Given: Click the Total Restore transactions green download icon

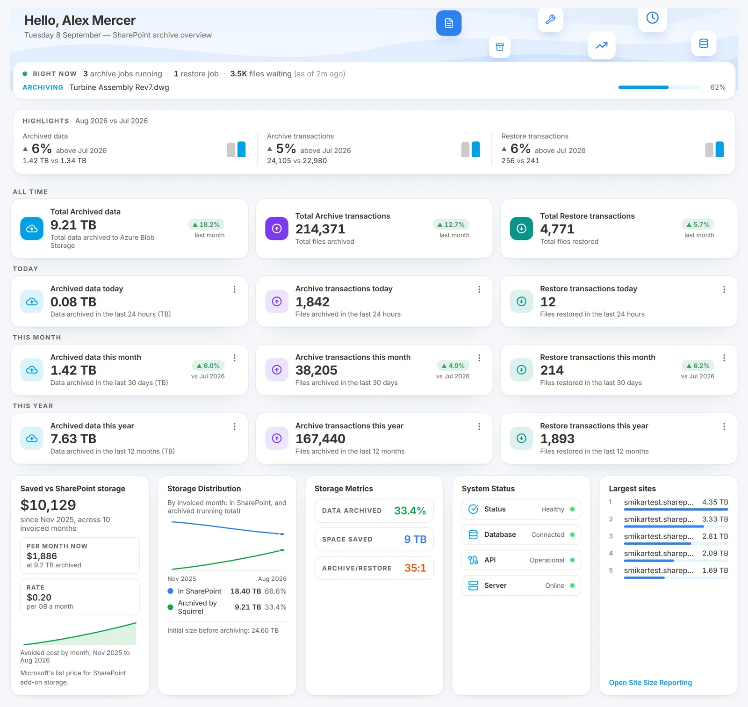Looking at the screenshot, I should [521, 229].
